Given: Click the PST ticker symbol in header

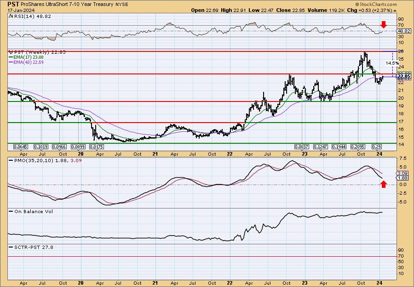Looking at the screenshot, I should (13, 4).
